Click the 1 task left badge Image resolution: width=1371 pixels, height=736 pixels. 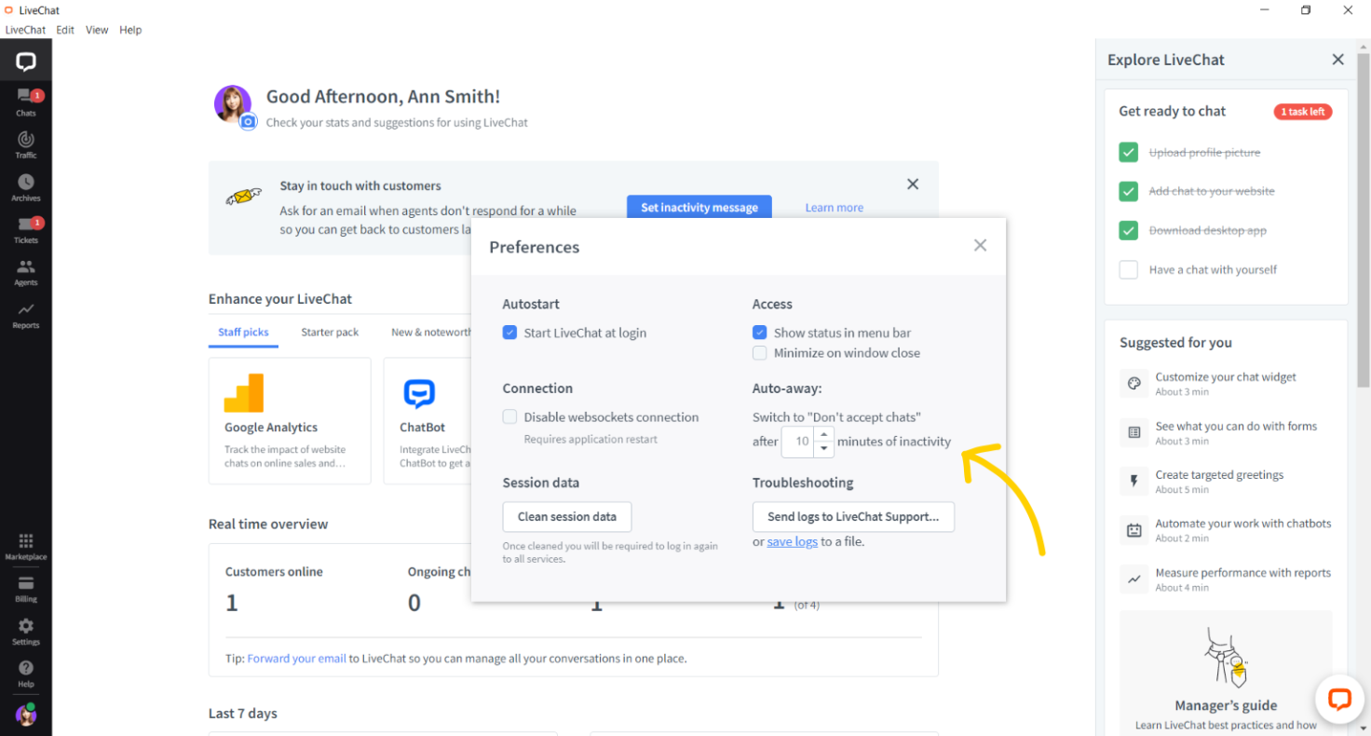click(x=1303, y=112)
